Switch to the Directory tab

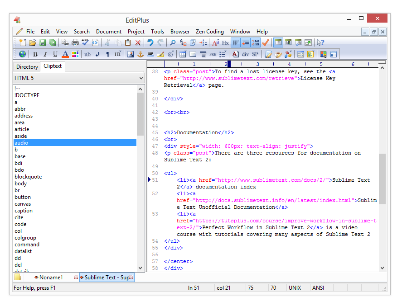pyautogui.click(x=27, y=66)
